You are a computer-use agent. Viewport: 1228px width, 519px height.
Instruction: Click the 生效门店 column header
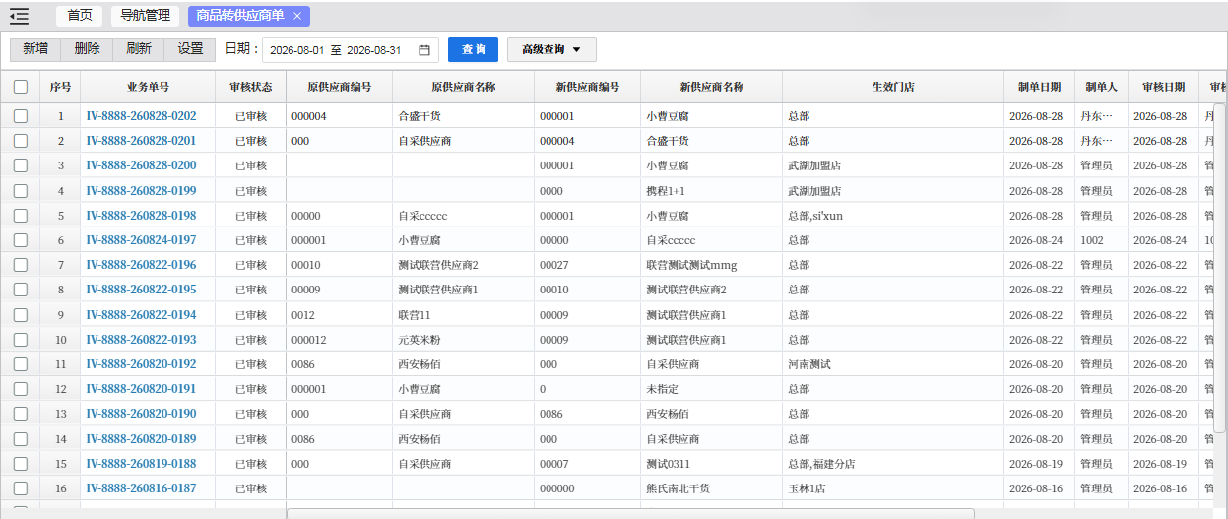click(x=893, y=87)
